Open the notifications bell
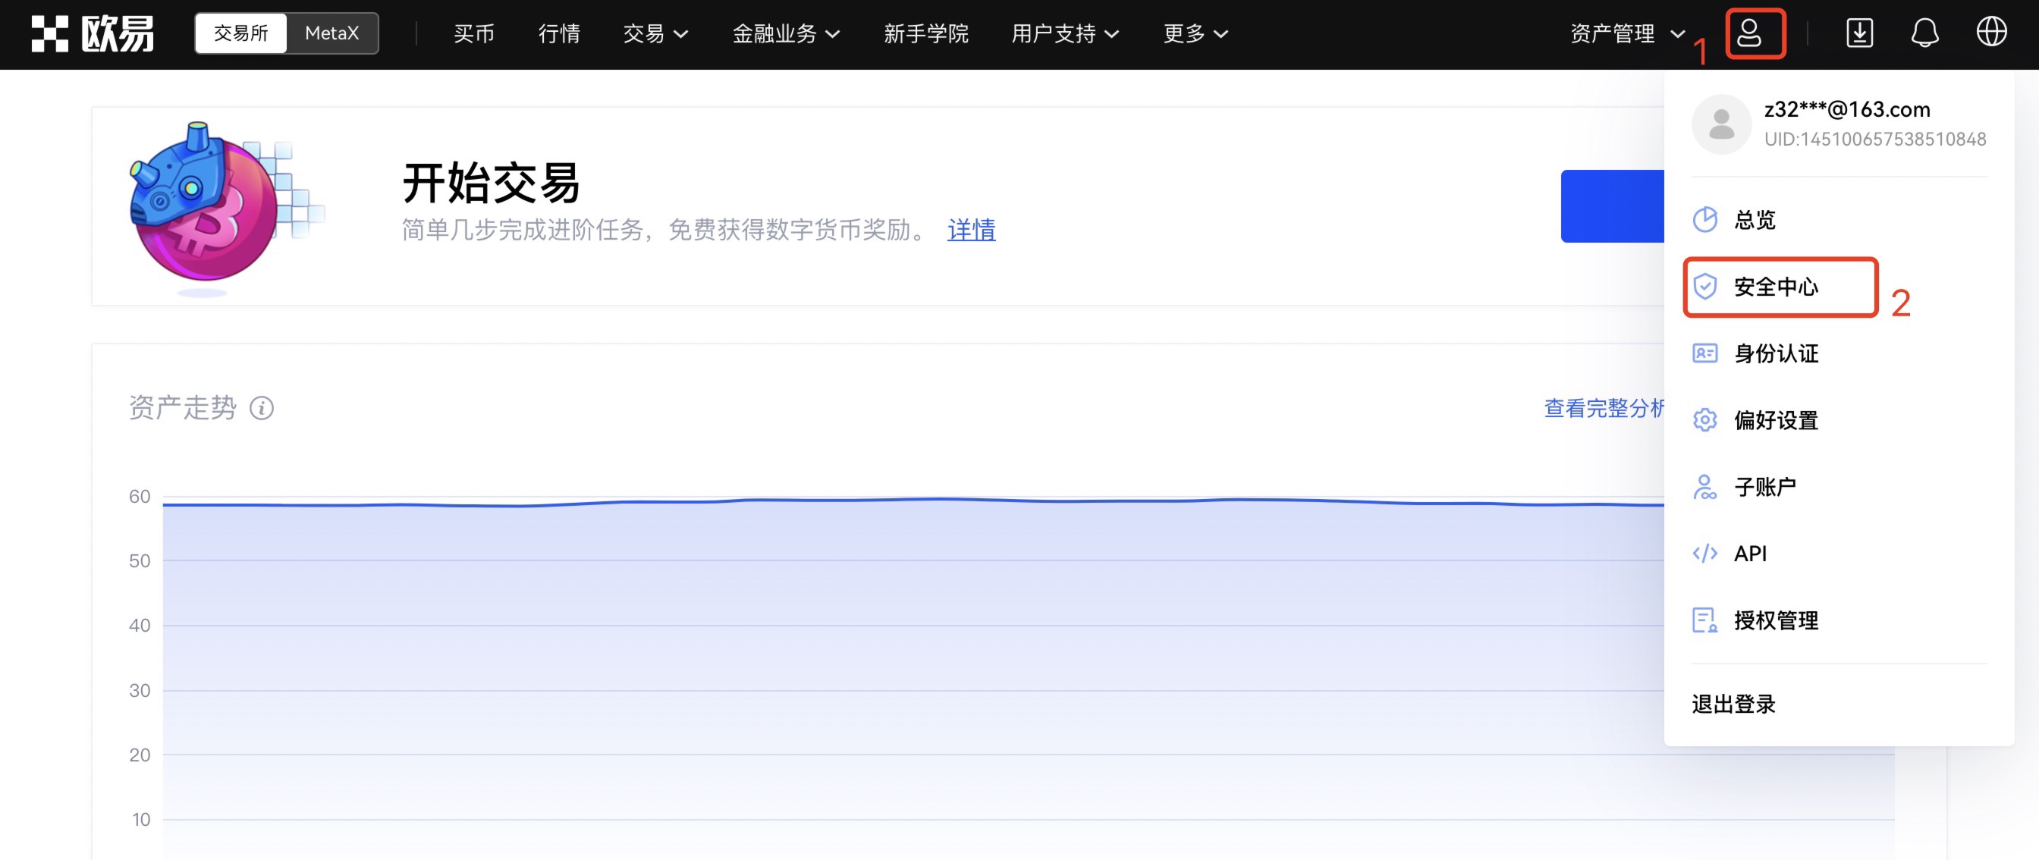The image size is (2039, 860). pos(1925,33)
